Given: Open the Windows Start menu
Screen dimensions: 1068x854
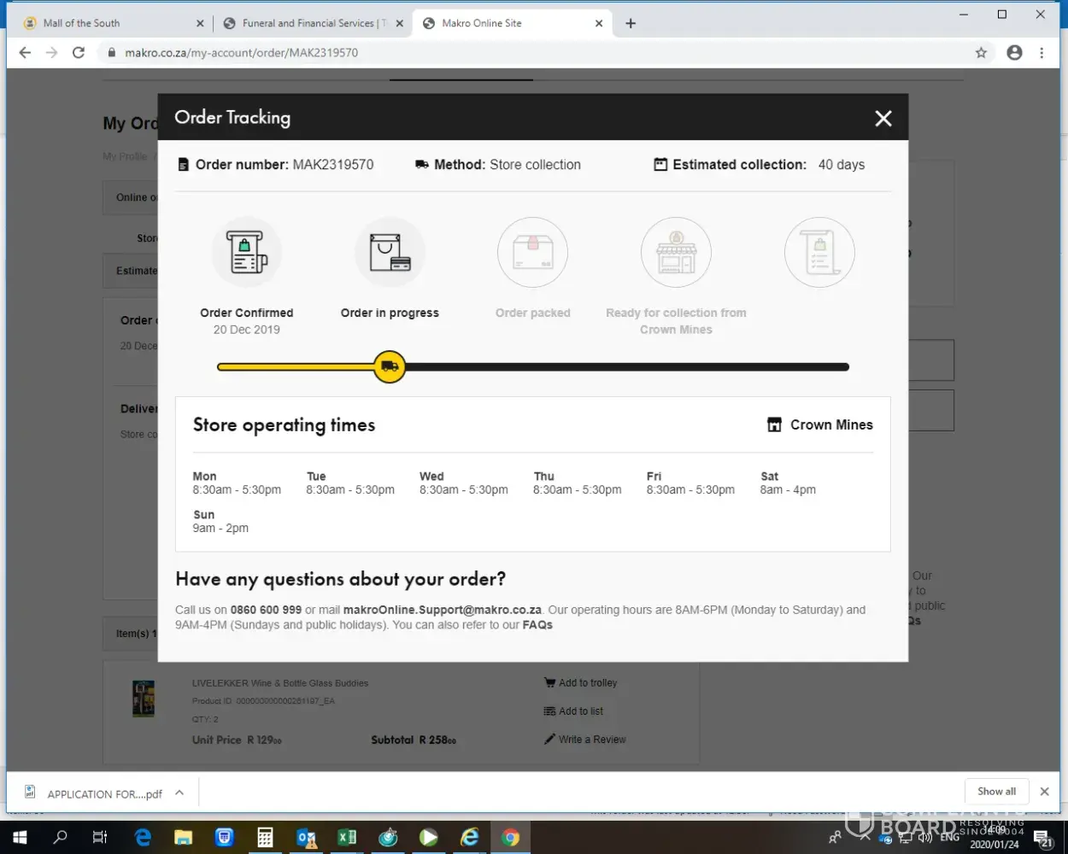Looking at the screenshot, I should [20, 838].
